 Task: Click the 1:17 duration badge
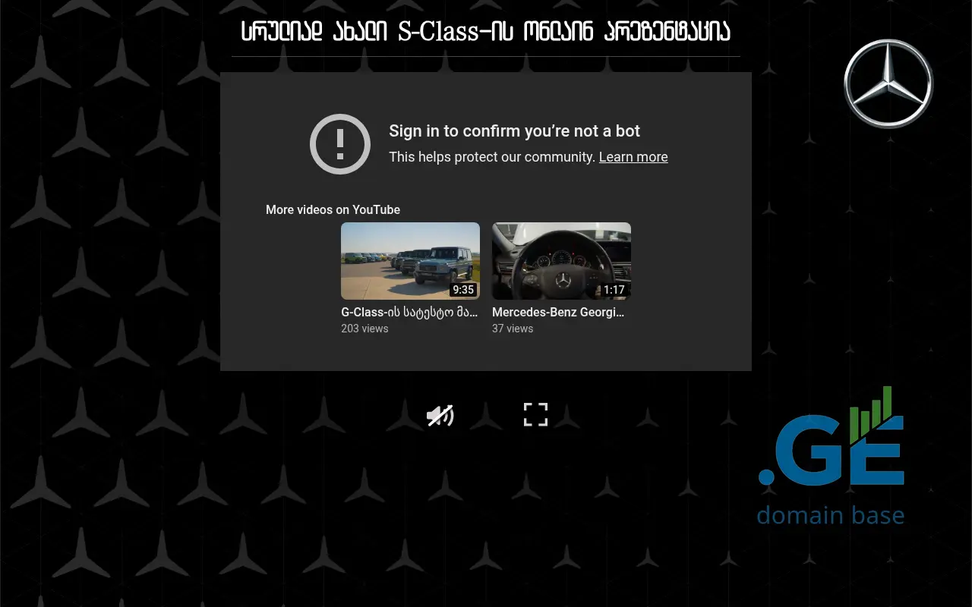(614, 290)
